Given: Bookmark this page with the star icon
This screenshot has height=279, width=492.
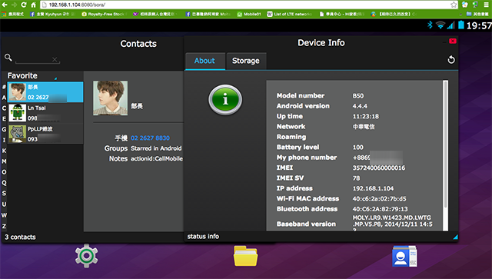Looking at the screenshot, I should 454,5.
